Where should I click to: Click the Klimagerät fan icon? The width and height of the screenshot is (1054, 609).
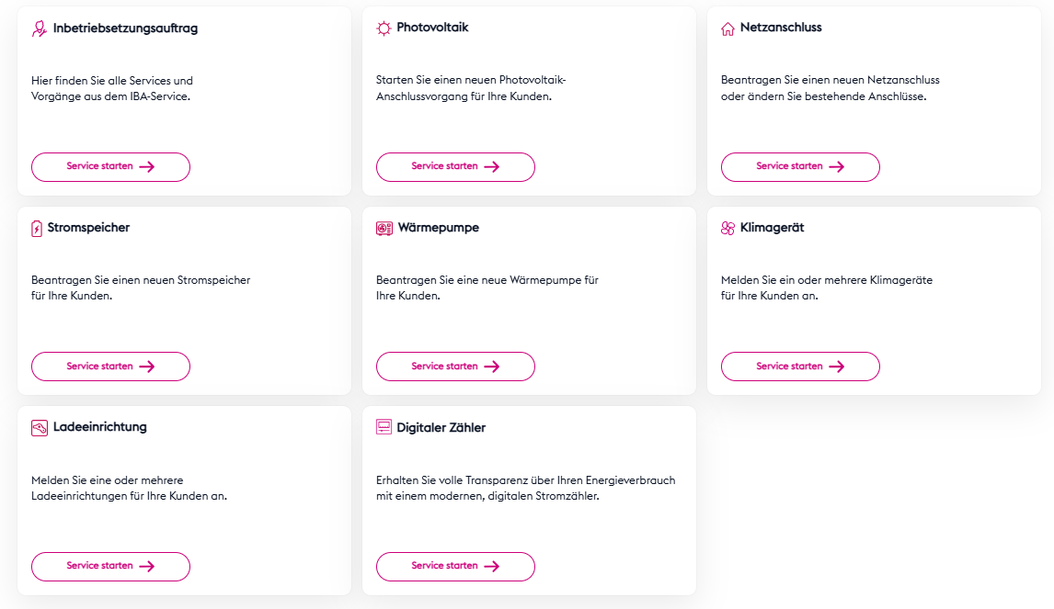coord(728,229)
